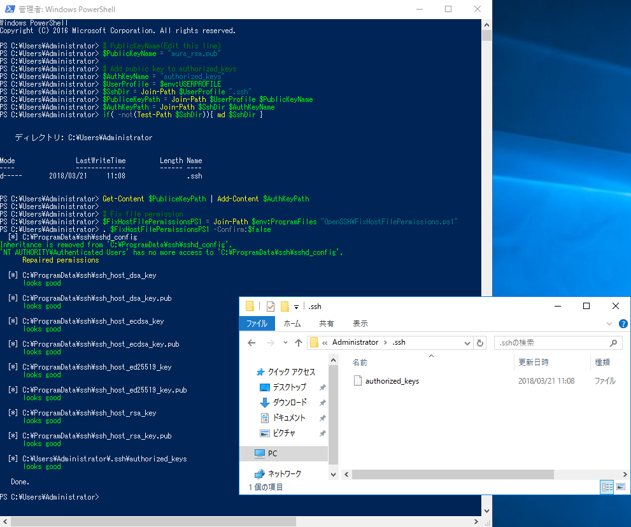Click the file list horizontal scrollbar

[453, 474]
